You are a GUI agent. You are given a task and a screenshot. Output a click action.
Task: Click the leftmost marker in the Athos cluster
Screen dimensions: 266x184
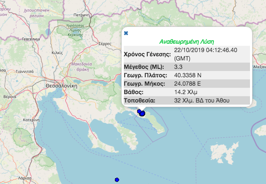click(139, 111)
